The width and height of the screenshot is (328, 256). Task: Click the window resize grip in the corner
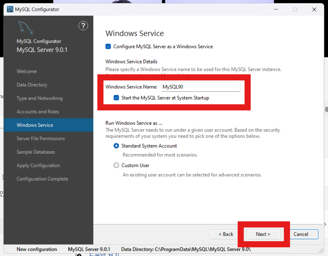click(x=321, y=250)
